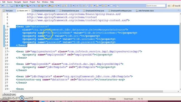Switch to the JdbcTemplate.class tab
This screenshot has width=181, height=102.
(x=145, y=11)
